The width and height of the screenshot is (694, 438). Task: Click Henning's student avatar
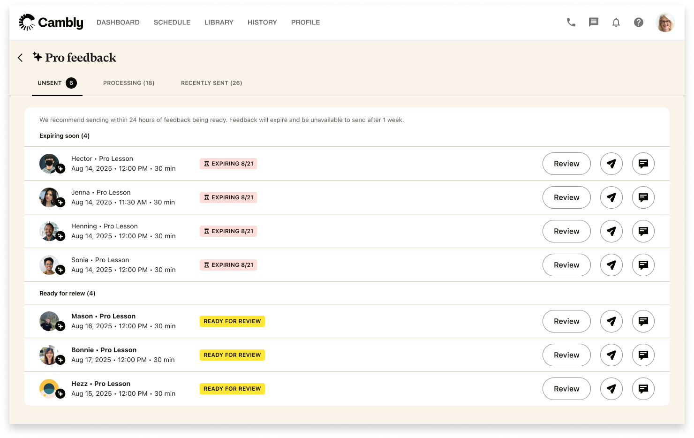[x=49, y=231]
